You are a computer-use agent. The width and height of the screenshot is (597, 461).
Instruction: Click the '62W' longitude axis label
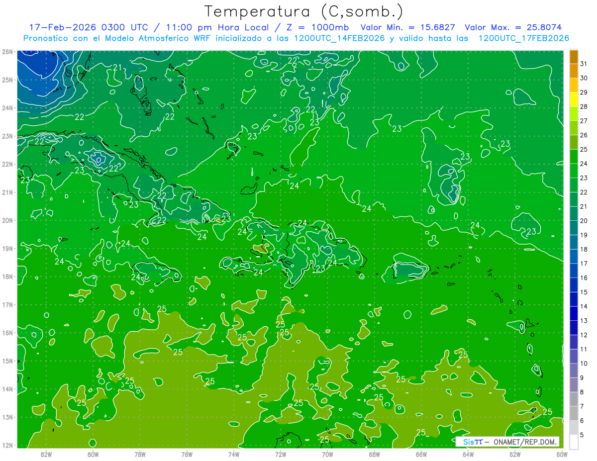pyautogui.click(x=515, y=454)
